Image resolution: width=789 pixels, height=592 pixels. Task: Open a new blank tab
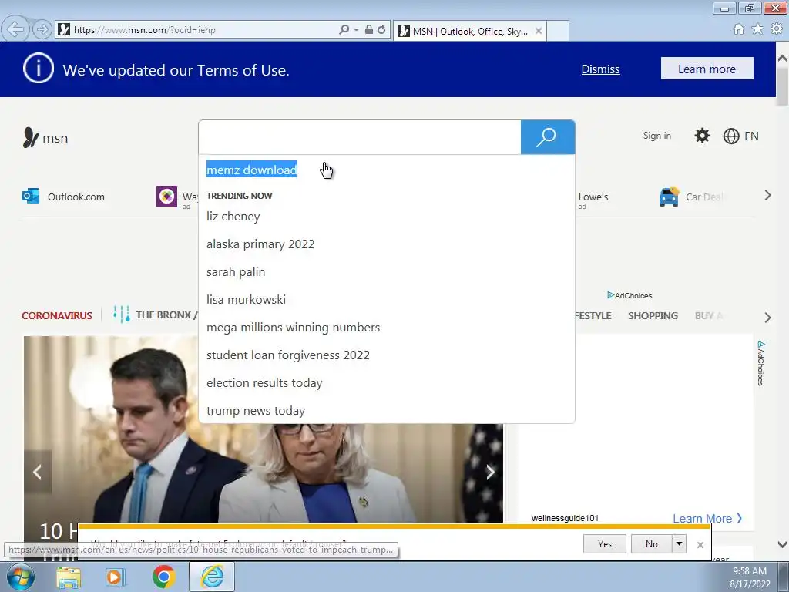click(558, 31)
